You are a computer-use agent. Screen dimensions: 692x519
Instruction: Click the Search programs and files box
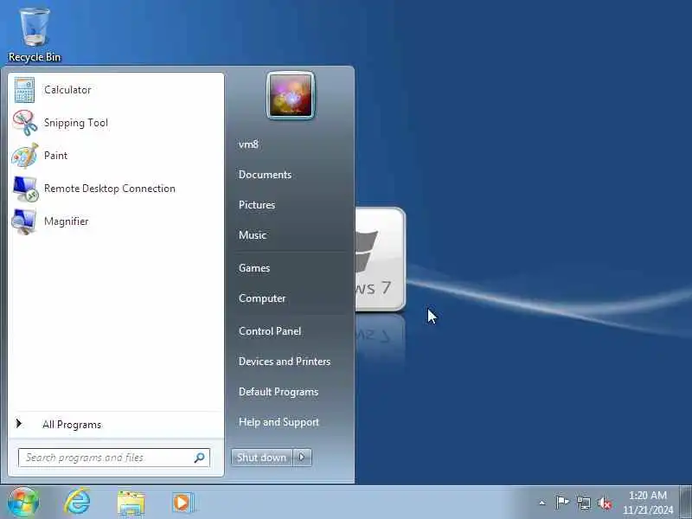[114, 458]
